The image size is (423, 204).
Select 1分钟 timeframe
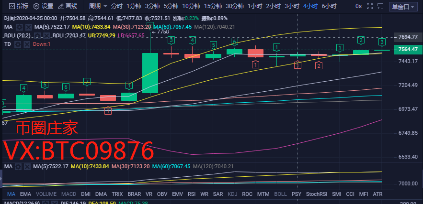coord(134,6)
